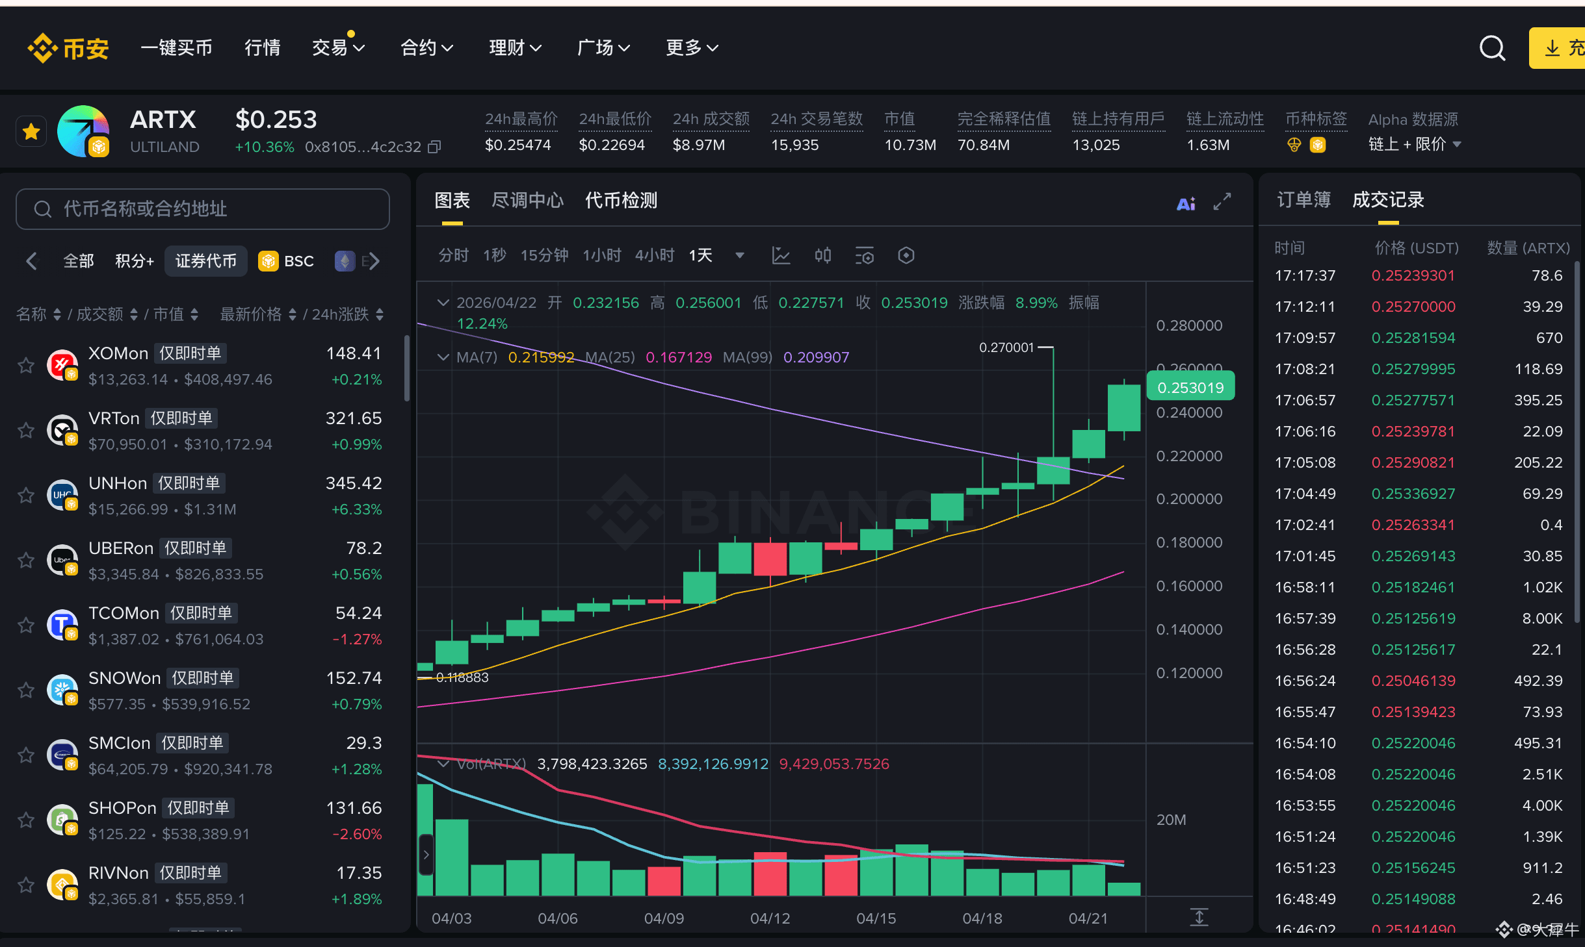Switch to 尽调中心 tab
The image size is (1585, 947).
528,201
